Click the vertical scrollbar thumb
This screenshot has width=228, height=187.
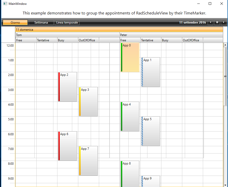pyautogui.click(x=225, y=76)
